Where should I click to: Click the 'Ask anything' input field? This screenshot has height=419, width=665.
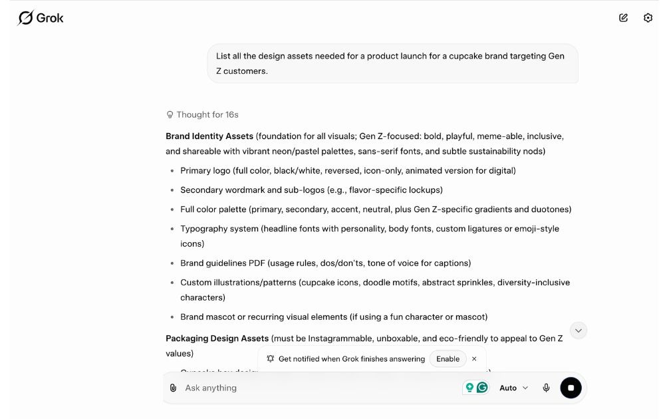coord(299,388)
